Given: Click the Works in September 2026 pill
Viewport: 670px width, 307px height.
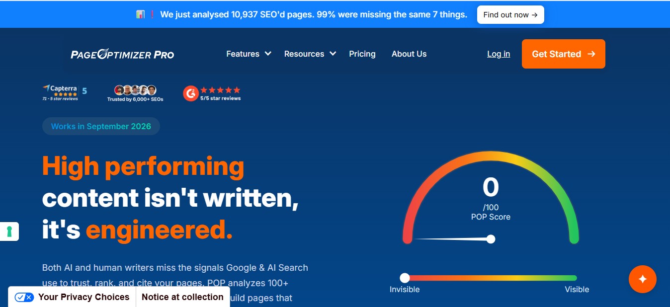Looking at the screenshot, I should [101, 126].
